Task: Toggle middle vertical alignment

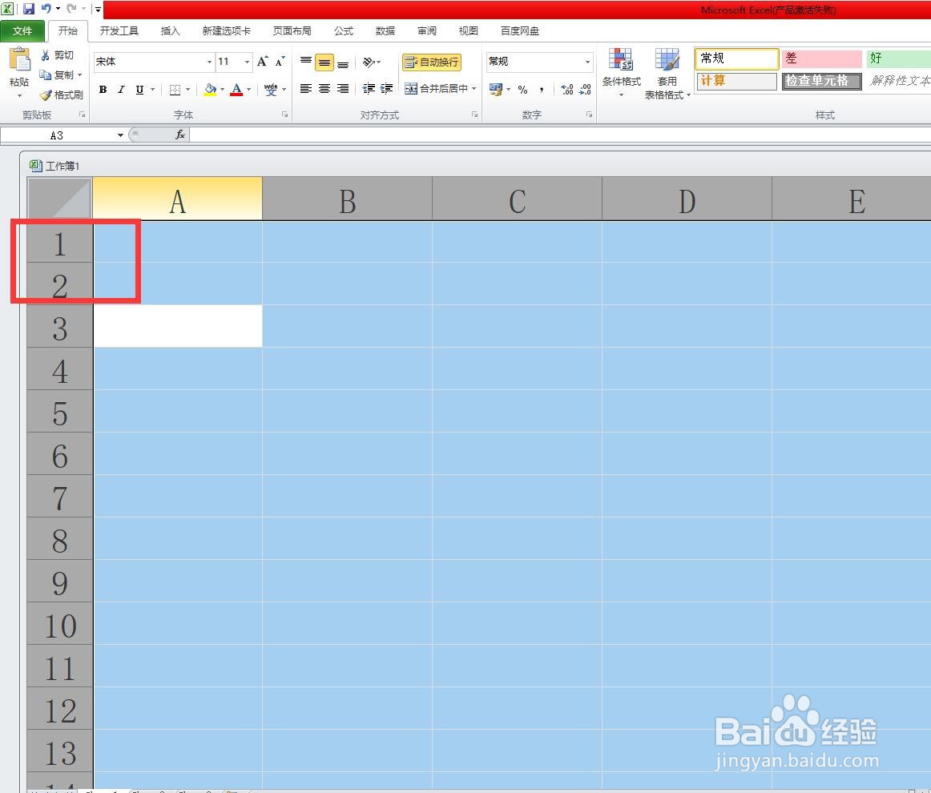Action: click(324, 62)
